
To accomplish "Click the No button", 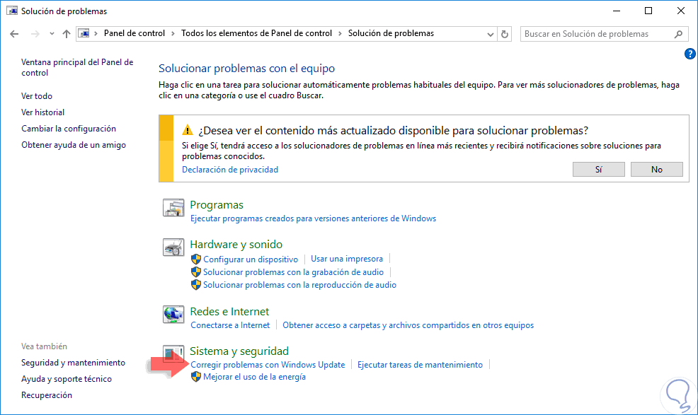I will 657,170.
